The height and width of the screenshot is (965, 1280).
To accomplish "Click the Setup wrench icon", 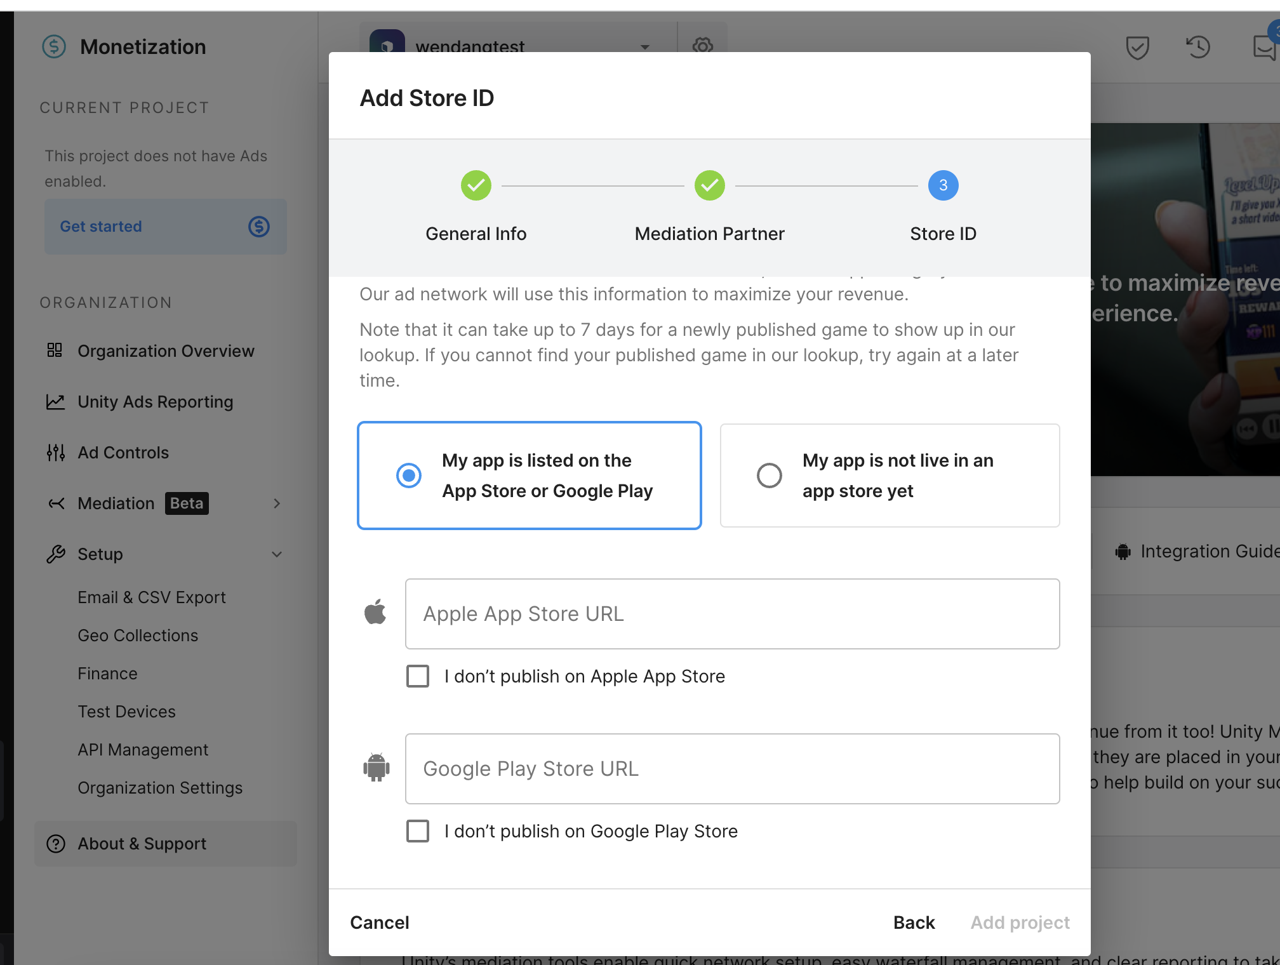I will pyautogui.click(x=56, y=554).
